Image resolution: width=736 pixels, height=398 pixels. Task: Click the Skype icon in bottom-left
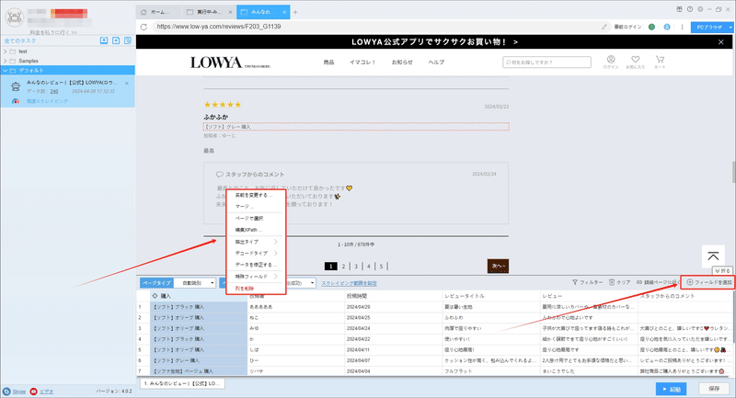pyautogui.click(x=6, y=392)
